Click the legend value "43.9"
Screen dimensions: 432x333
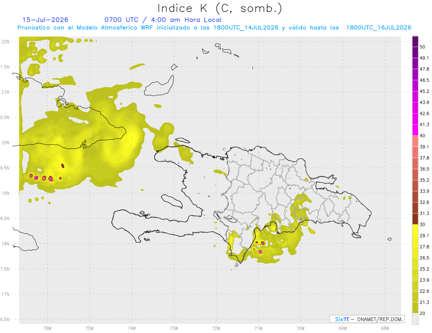pos(424,102)
